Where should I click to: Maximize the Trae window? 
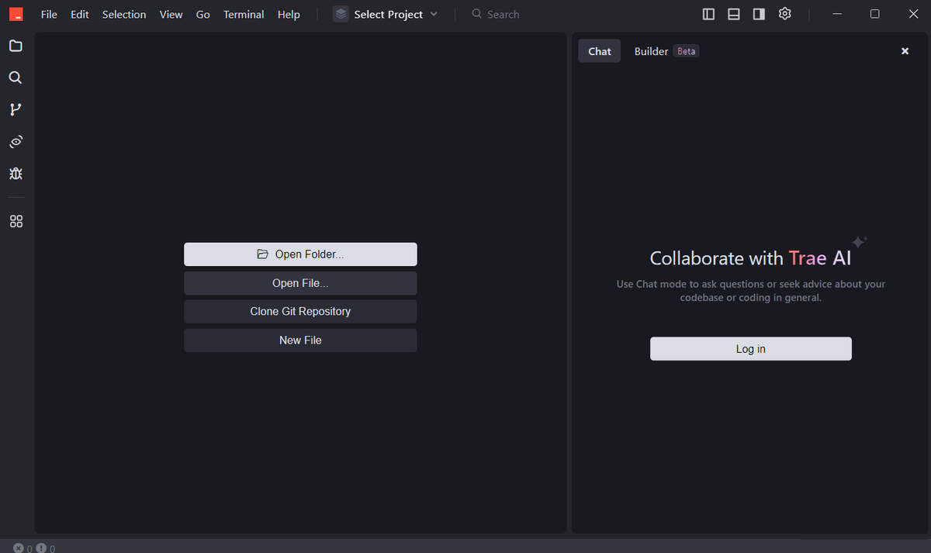coord(874,14)
